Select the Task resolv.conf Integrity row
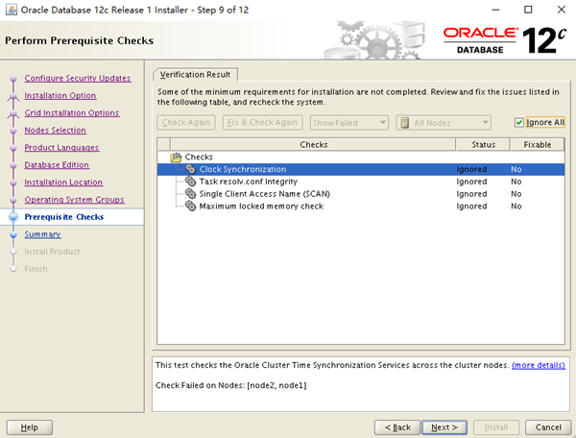The height and width of the screenshot is (438, 576). coord(361,182)
